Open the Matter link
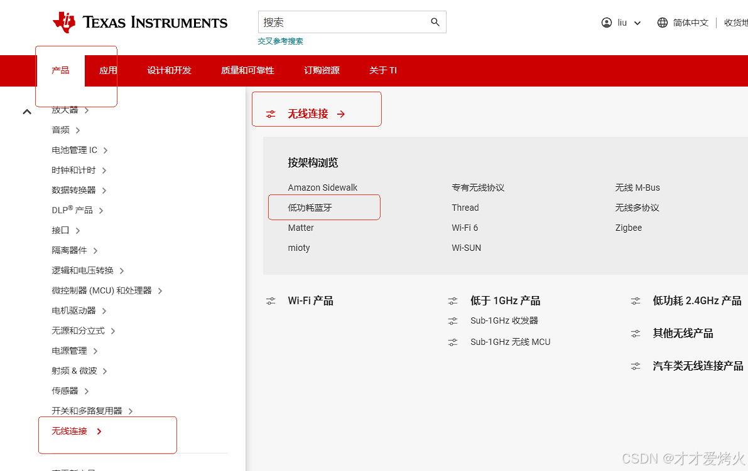The width and height of the screenshot is (748, 471). [x=301, y=228]
